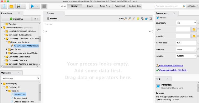Open encoding dropdown
The width and height of the screenshot is (199, 103).
[x=186, y=56]
